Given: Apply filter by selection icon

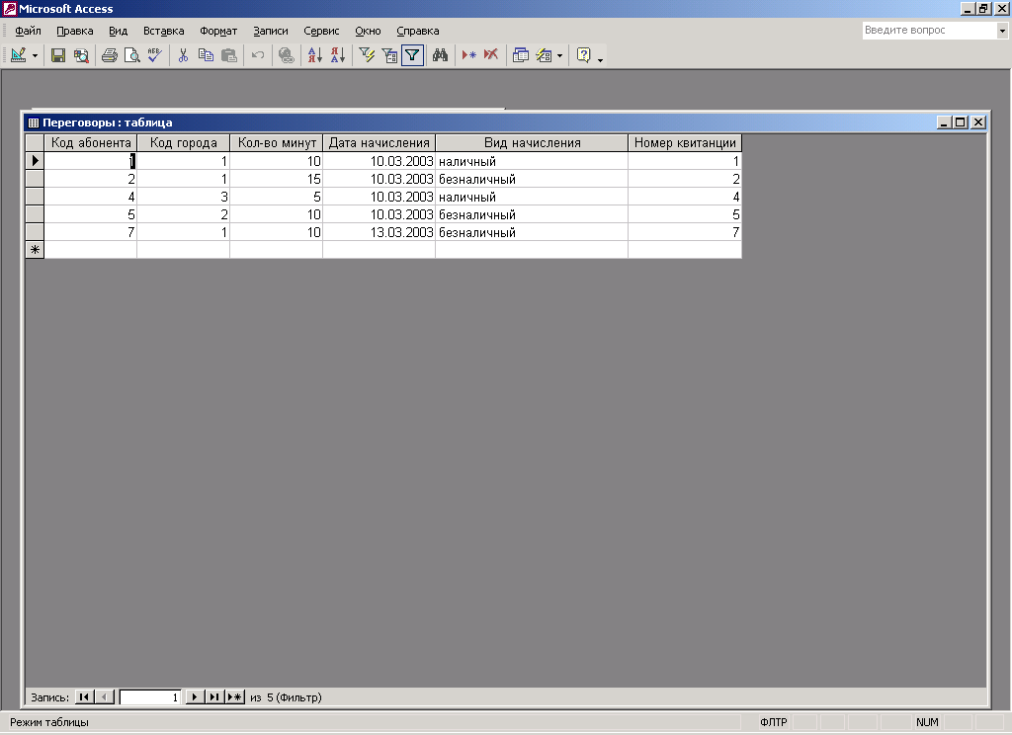Looking at the screenshot, I should [x=367, y=55].
